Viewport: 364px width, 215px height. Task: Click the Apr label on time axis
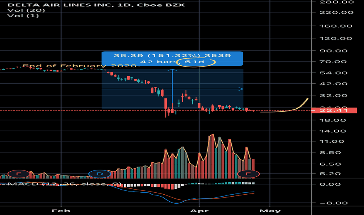(199, 211)
